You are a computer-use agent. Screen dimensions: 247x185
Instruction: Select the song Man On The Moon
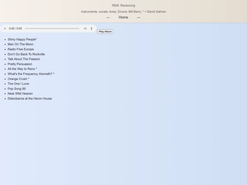click(x=21, y=44)
